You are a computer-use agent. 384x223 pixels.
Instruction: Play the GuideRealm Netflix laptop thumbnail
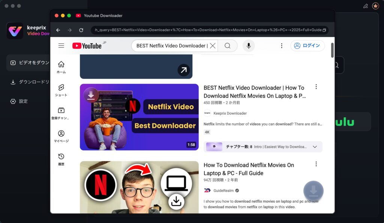point(139,187)
